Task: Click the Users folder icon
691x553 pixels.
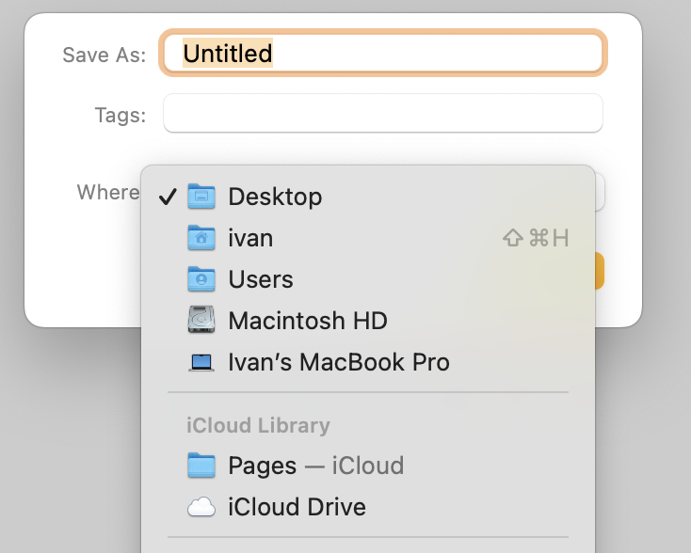Action: tap(201, 279)
